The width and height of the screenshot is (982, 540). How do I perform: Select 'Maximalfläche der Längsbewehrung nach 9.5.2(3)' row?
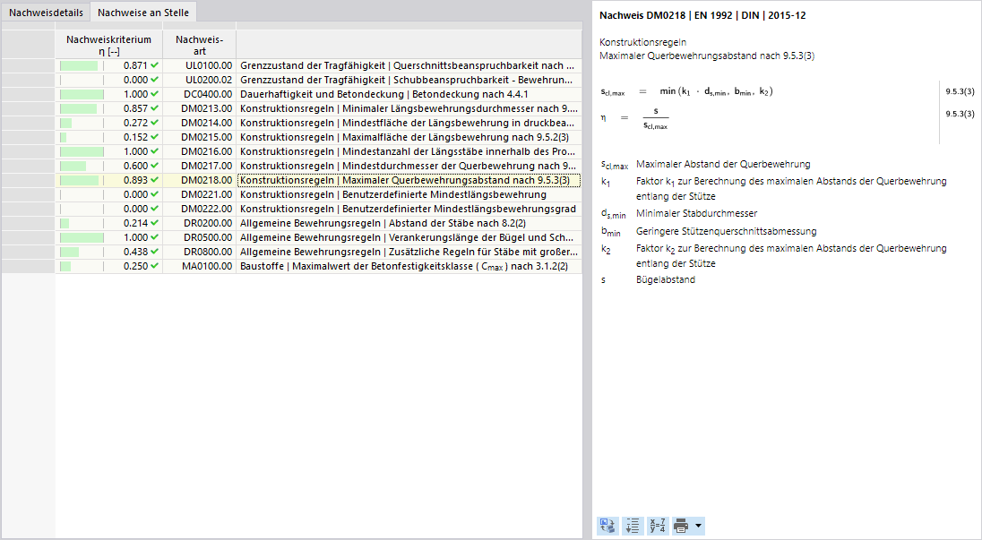407,137
